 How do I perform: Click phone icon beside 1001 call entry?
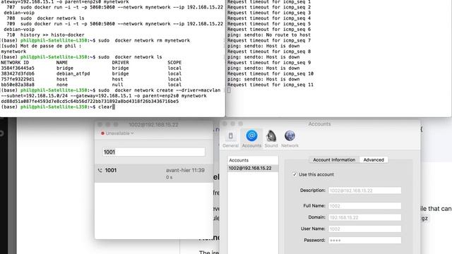point(100,171)
